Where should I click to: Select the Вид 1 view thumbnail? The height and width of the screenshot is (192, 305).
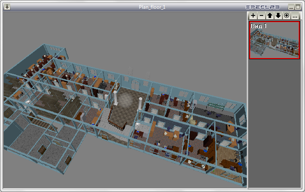pos(274,40)
